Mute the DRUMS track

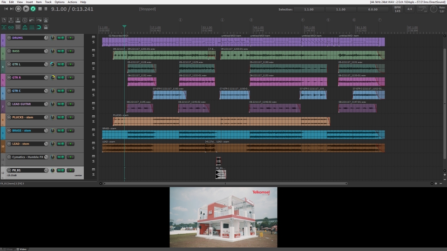[x=93, y=37]
